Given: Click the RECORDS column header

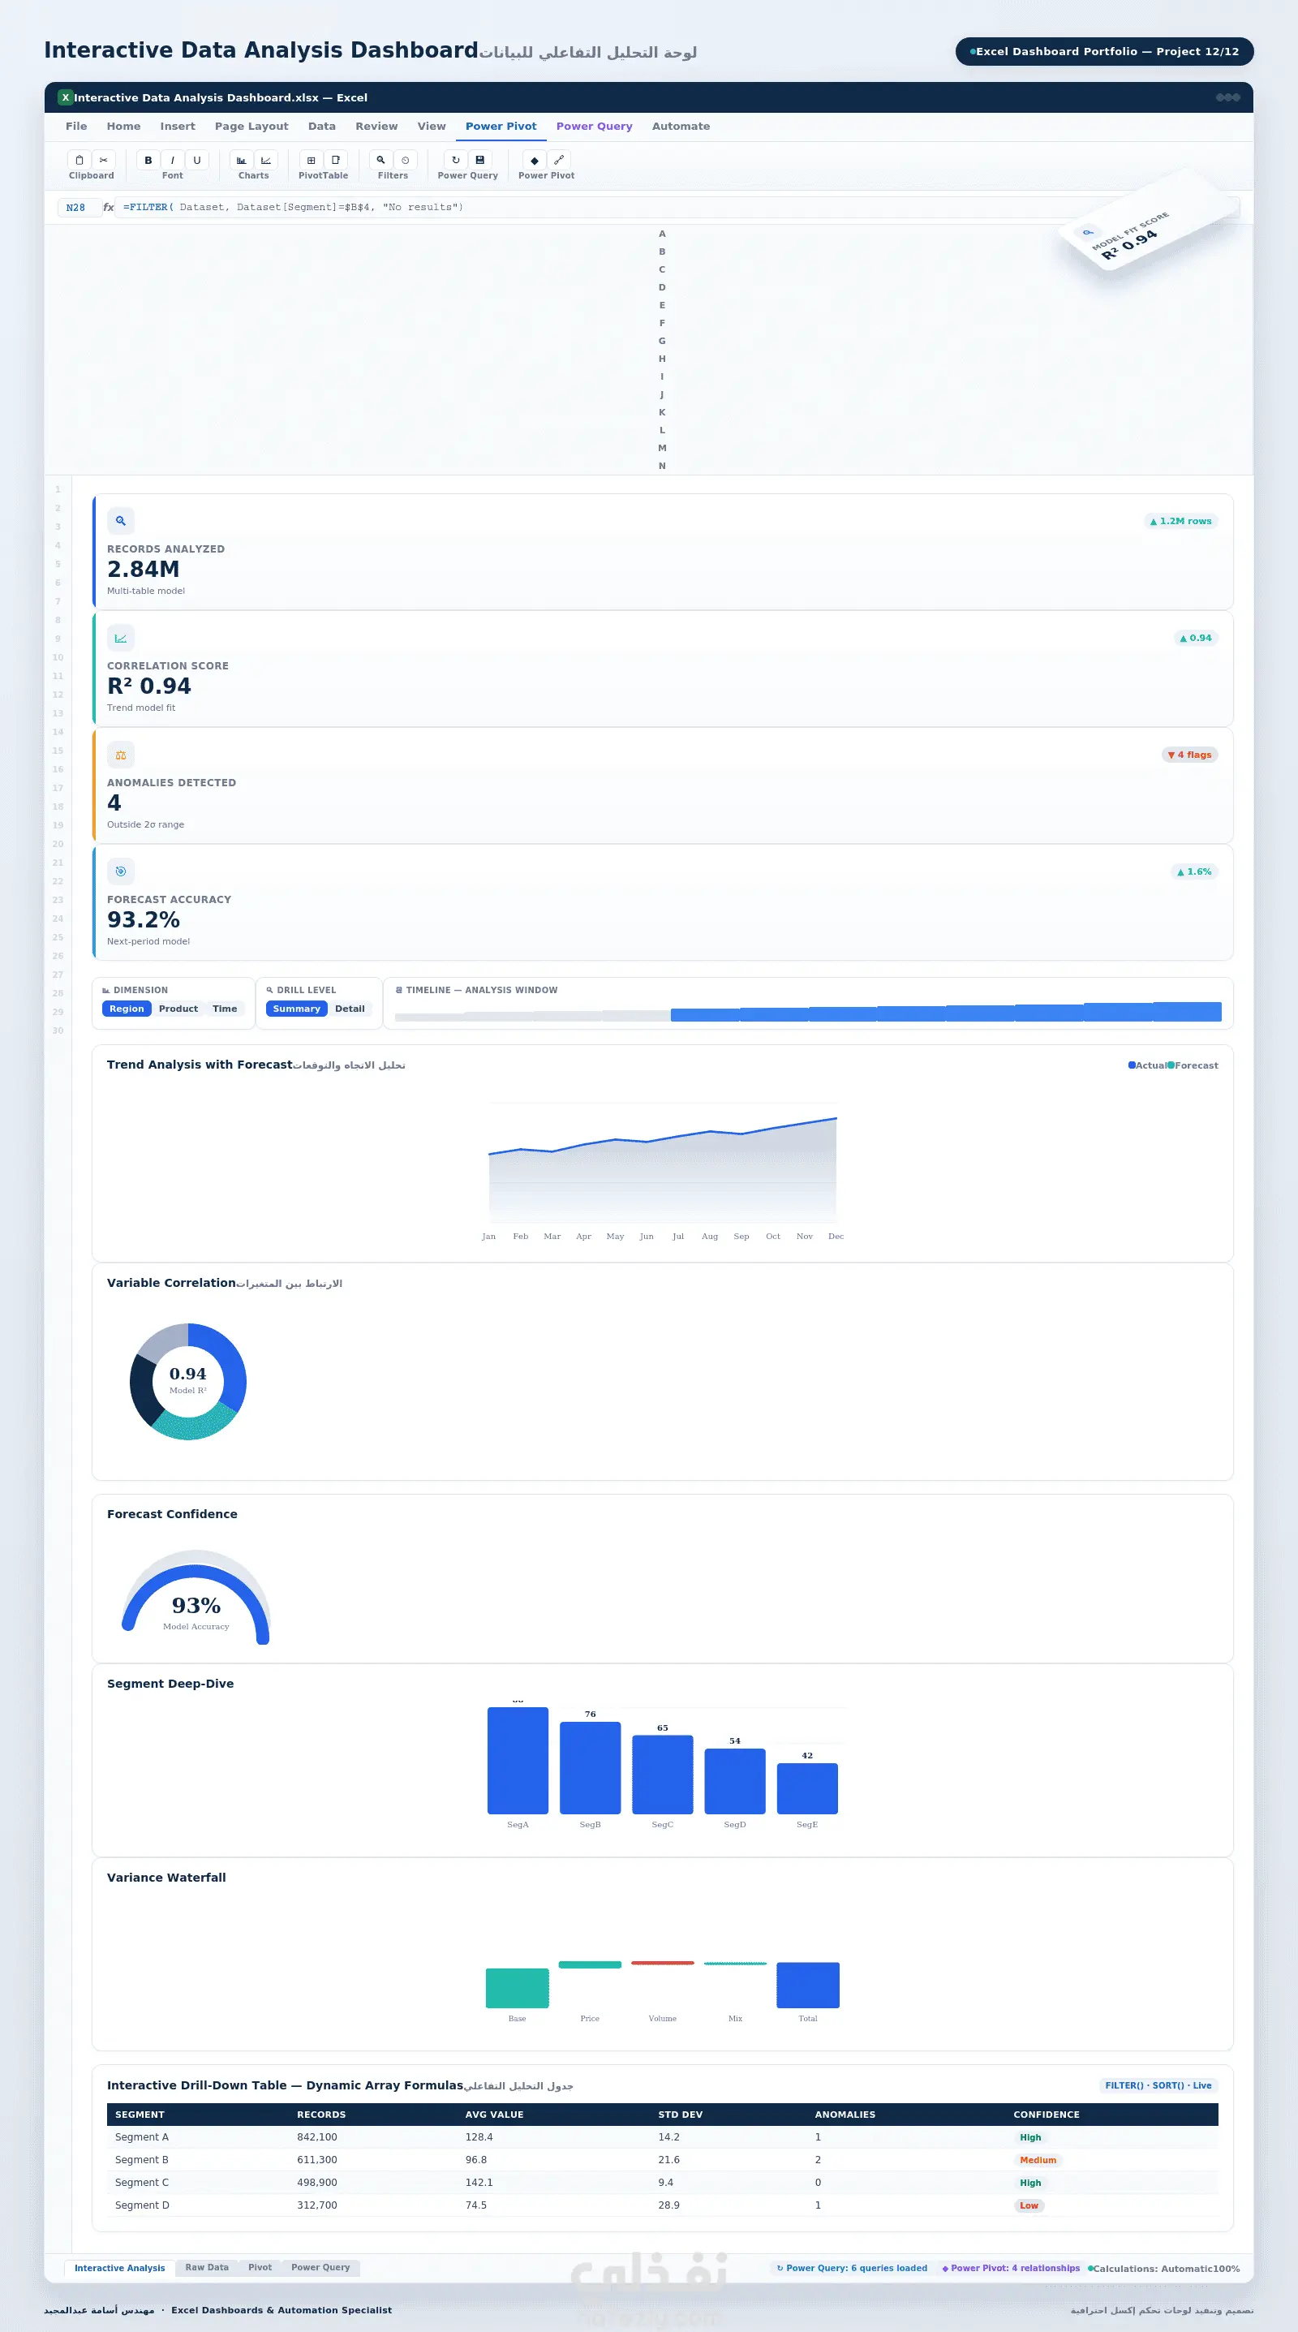Looking at the screenshot, I should click(321, 2115).
